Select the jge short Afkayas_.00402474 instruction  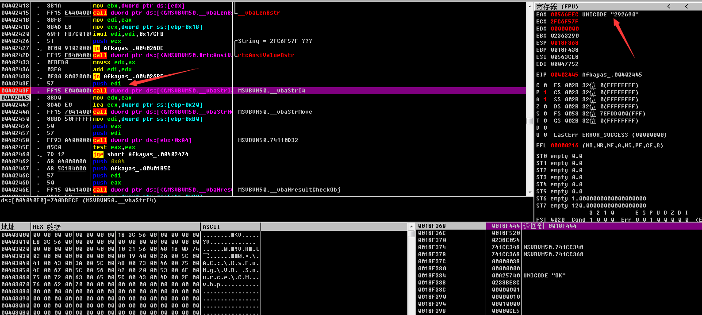(x=141, y=154)
